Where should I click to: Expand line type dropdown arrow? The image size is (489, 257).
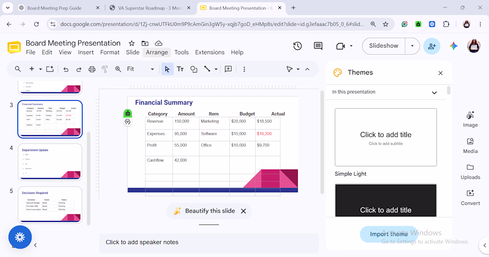coord(216,69)
